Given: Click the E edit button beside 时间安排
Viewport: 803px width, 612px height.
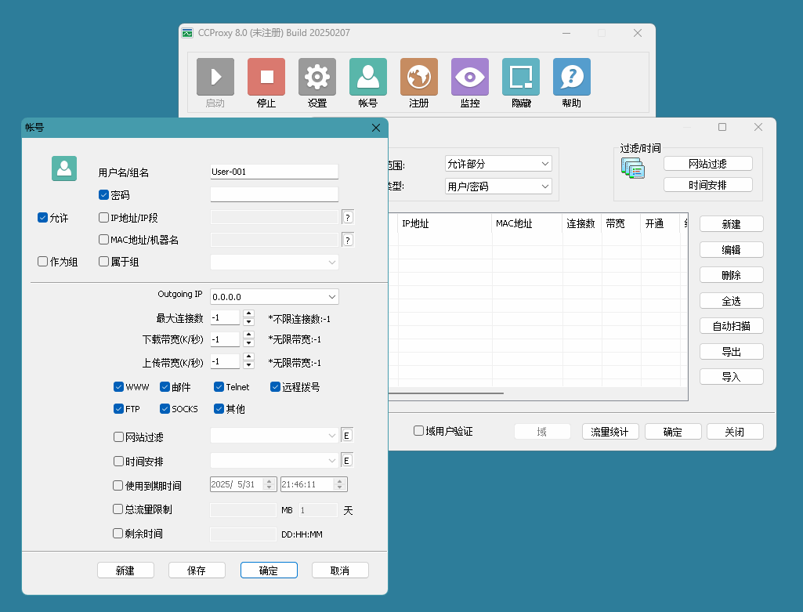Looking at the screenshot, I should (x=347, y=461).
